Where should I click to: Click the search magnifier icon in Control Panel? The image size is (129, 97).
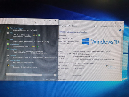pyautogui.click(x=120, y=27)
